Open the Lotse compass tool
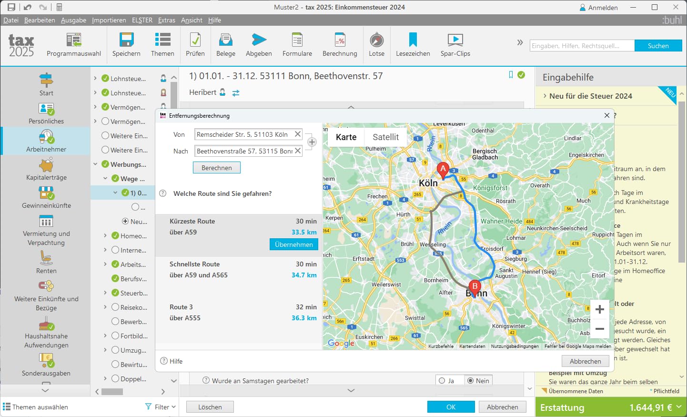687x417 pixels. coord(376,40)
